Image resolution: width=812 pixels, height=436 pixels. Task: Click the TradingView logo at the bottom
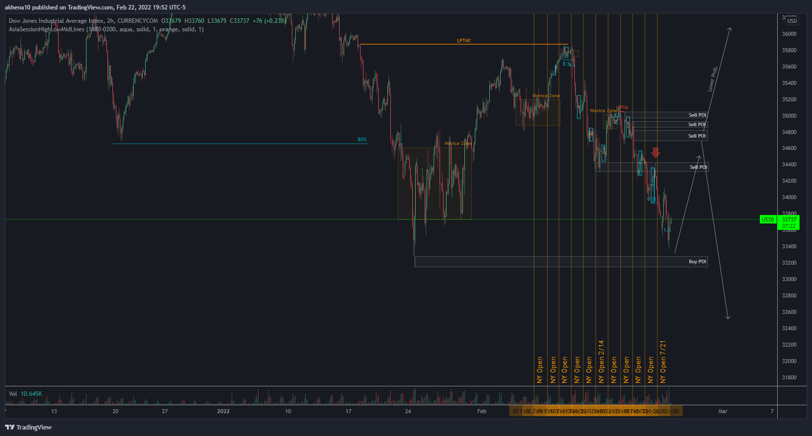click(x=28, y=427)
